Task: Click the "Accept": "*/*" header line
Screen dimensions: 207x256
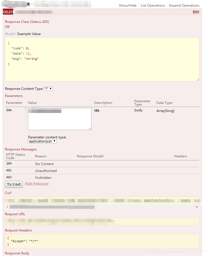Action: pos(24,241)
